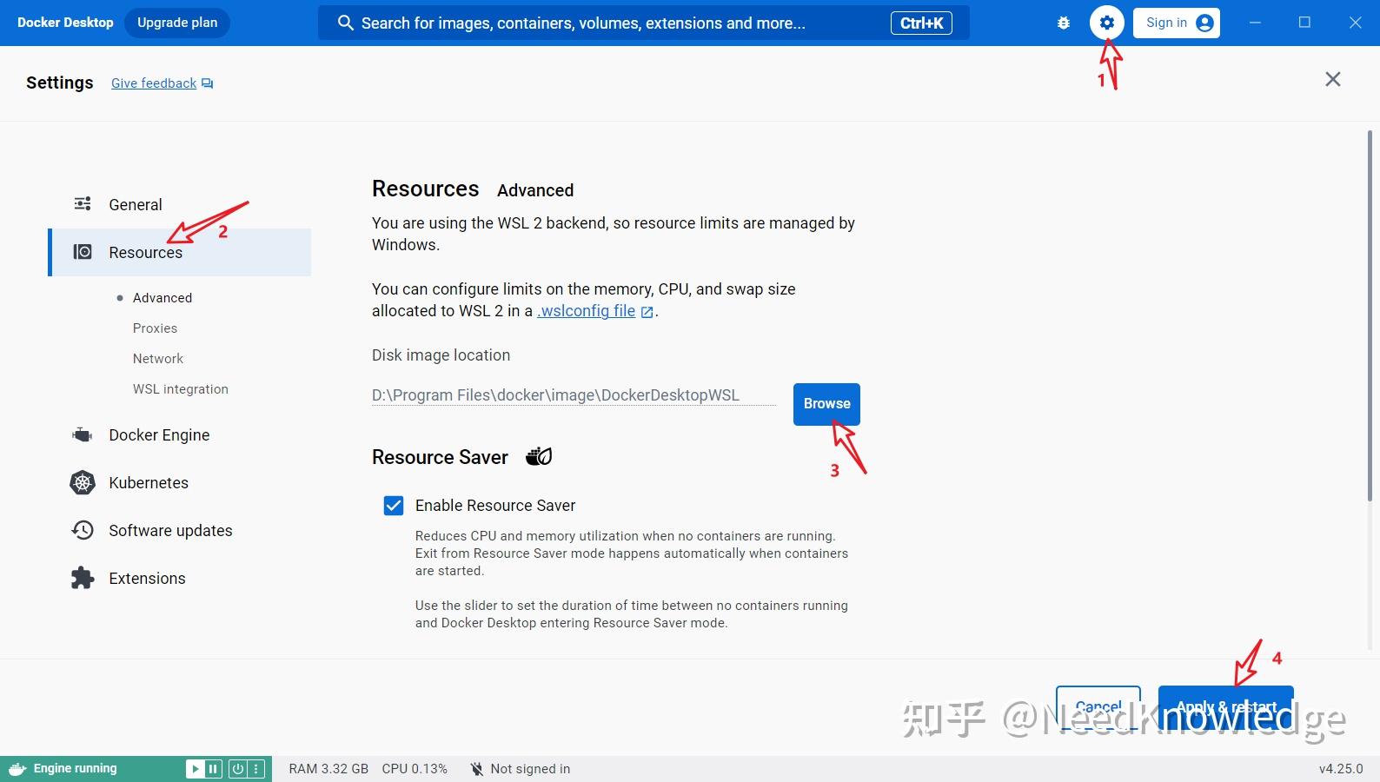Click the Not signed in status text
The width and height of the screenshot is (1380, 782).
coord(530,769)
